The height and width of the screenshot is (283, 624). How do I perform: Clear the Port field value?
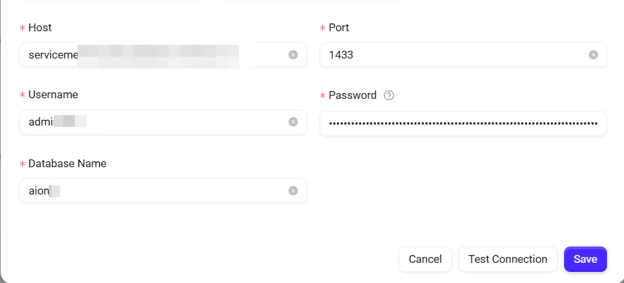pyautogui.click(x=593, y=55)
